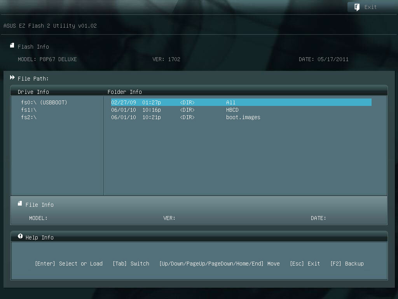Viewport: 398px width, 299px height.
Task: Click the [Tab] Switch hint
Action: (131, 264)
